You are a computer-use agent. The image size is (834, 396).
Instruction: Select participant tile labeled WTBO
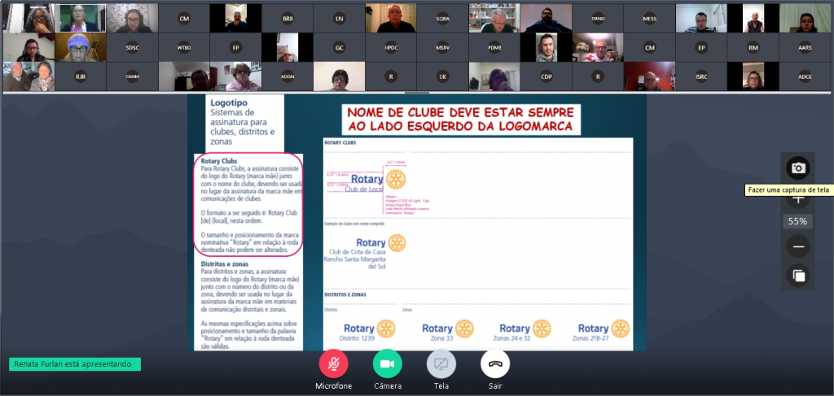[x=184, y=47]
